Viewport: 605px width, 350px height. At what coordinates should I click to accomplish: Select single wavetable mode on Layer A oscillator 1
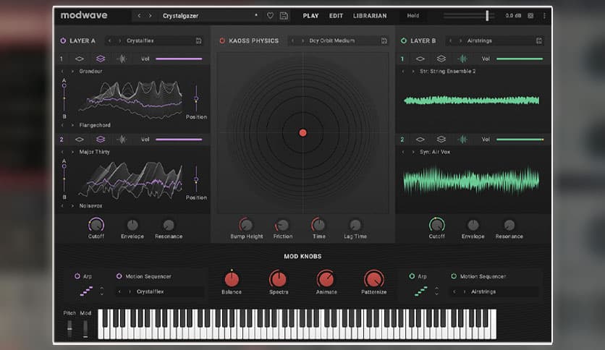80,59
